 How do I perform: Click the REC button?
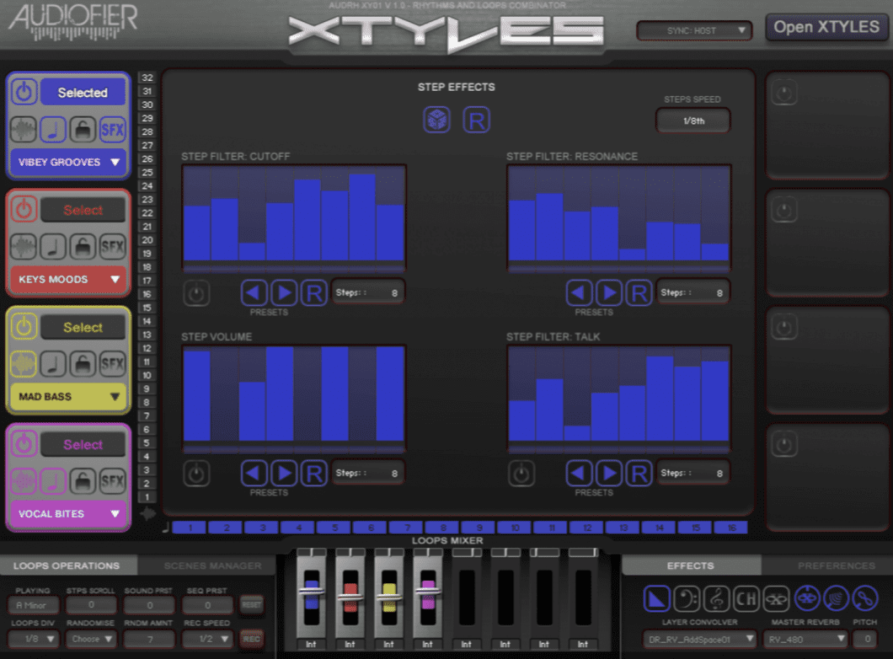point(251,639)
